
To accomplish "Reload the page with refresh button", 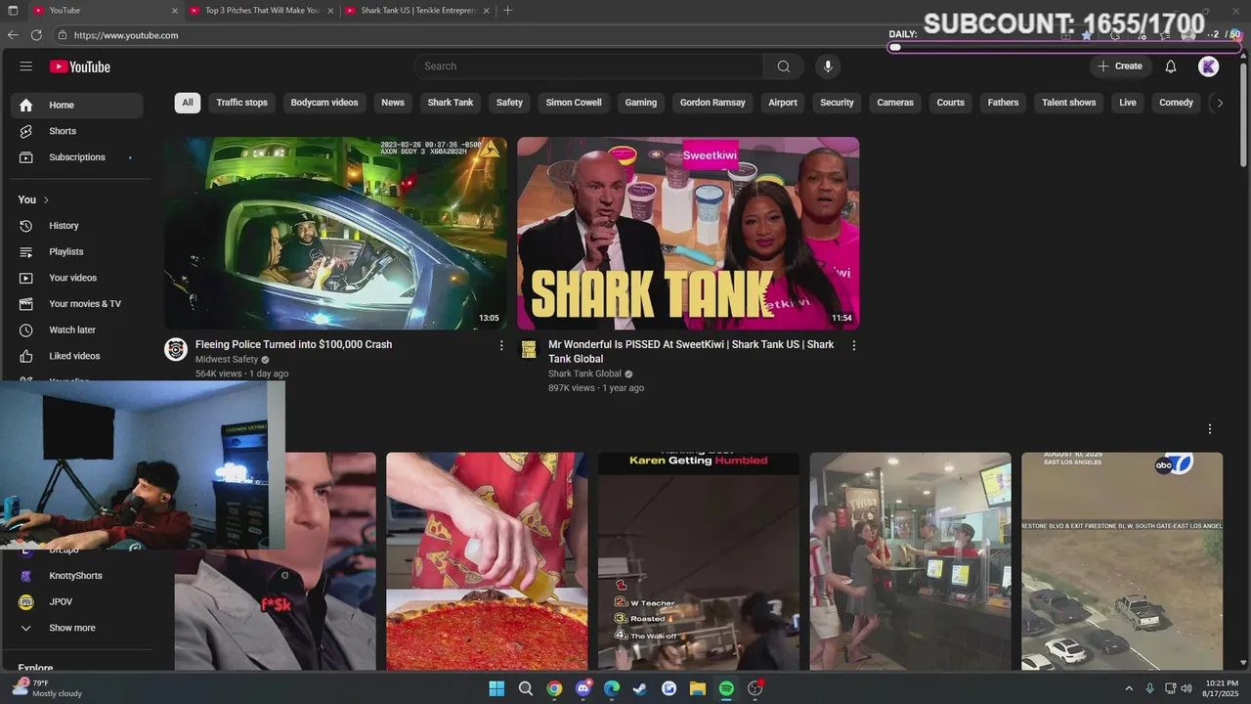I will [x=36, y=35].
